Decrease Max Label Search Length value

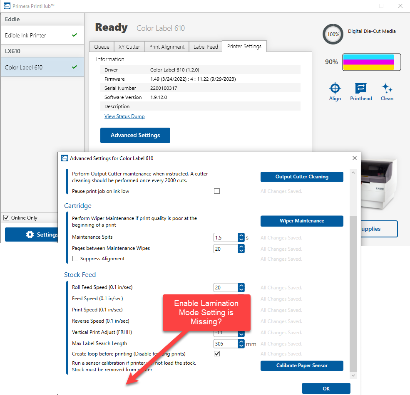pyautogui.click(x=241, y=346)
